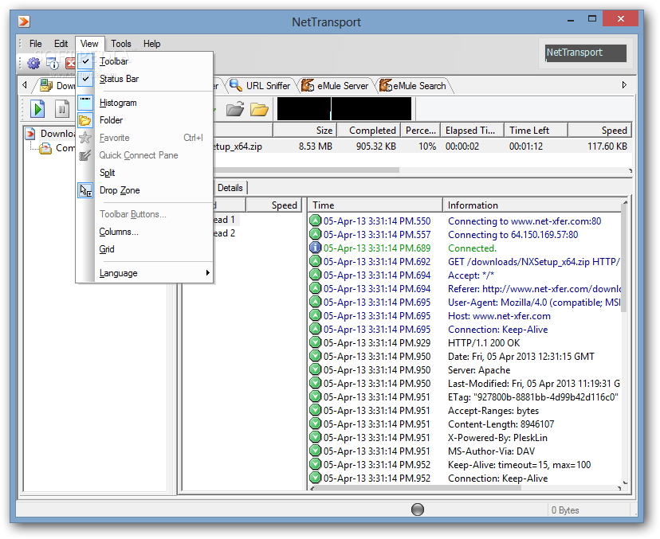The width and height of the screenshot is (660, 539).
Task: Click the histogram speed graph display
Action: [344, 109]
